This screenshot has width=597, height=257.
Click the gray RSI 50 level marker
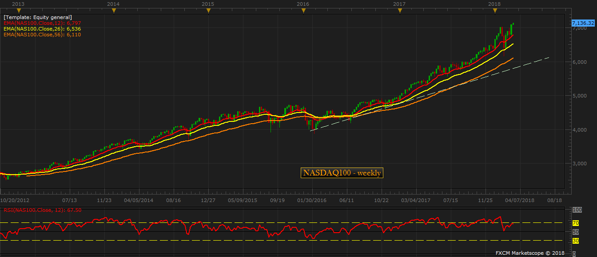tap(575, 232)
